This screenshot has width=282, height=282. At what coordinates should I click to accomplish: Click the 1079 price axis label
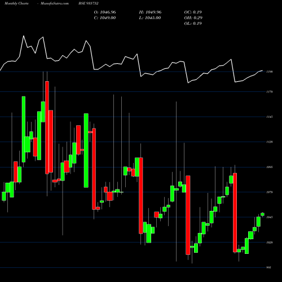[270, 192]
